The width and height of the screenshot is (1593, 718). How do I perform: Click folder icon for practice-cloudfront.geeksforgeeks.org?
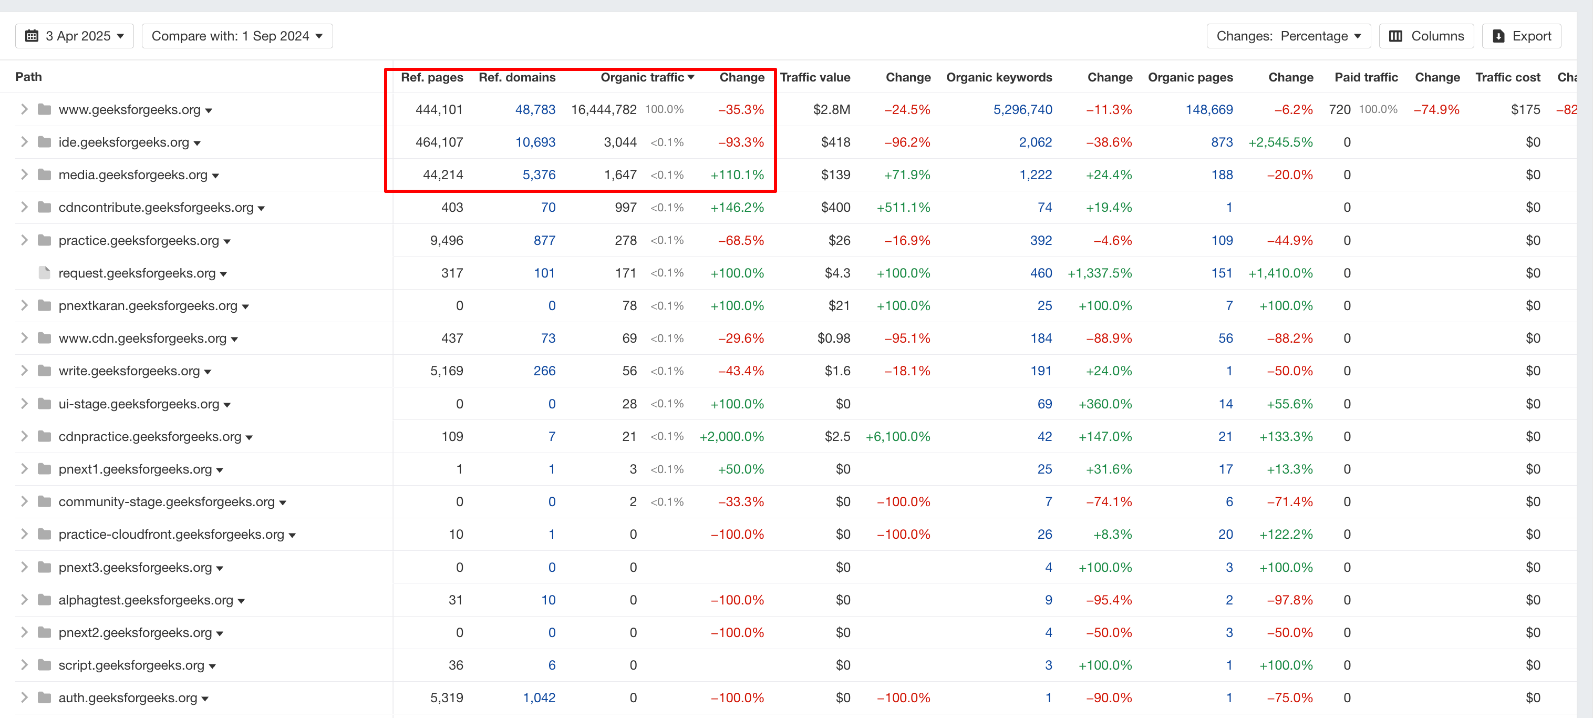[x=44, y=535]
